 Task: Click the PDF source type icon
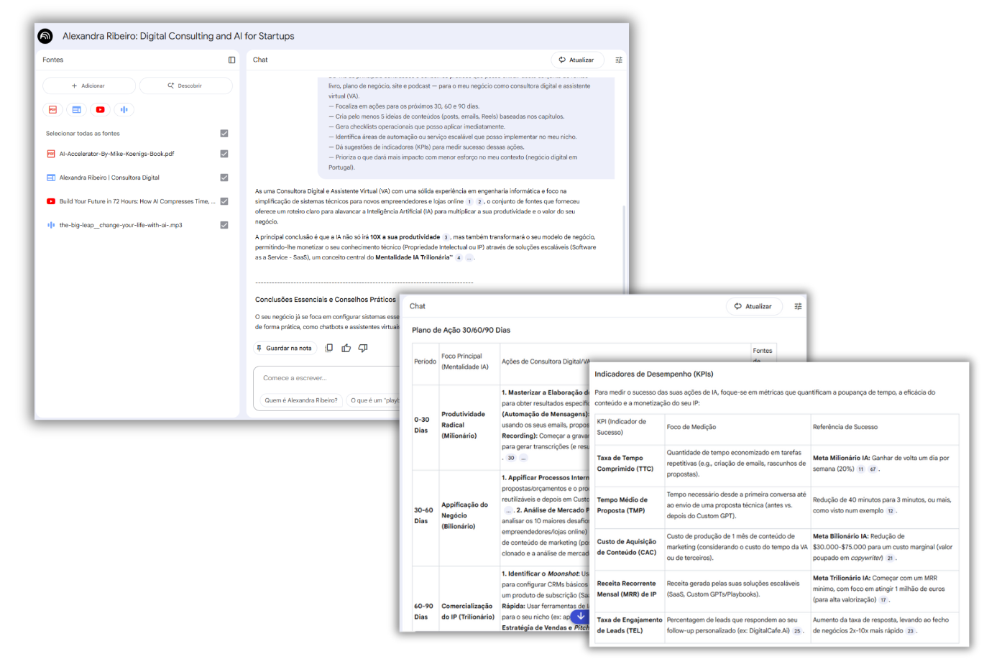pyautogui.click(x=52, y=109)
